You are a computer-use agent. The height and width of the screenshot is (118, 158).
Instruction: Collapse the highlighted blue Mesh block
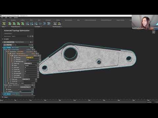click(3, 48)
